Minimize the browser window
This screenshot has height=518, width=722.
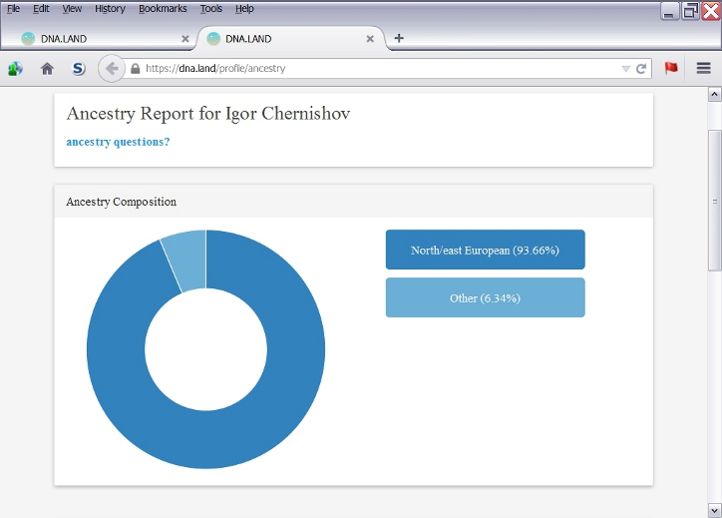[x=669, y=11]
